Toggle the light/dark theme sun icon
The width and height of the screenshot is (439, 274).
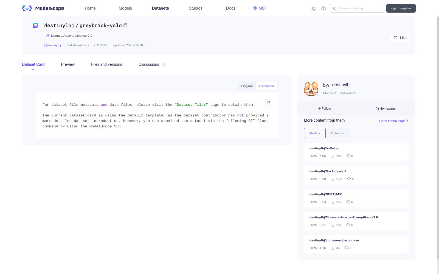(314, 8)
